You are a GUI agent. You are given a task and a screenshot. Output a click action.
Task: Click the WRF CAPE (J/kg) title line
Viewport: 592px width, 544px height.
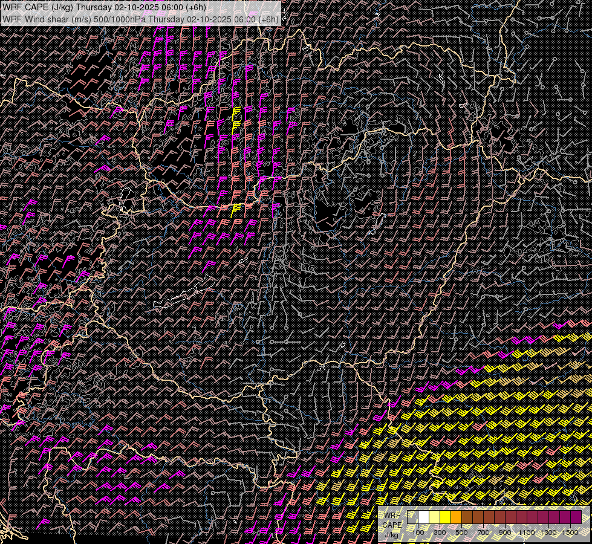click(104, 7)
